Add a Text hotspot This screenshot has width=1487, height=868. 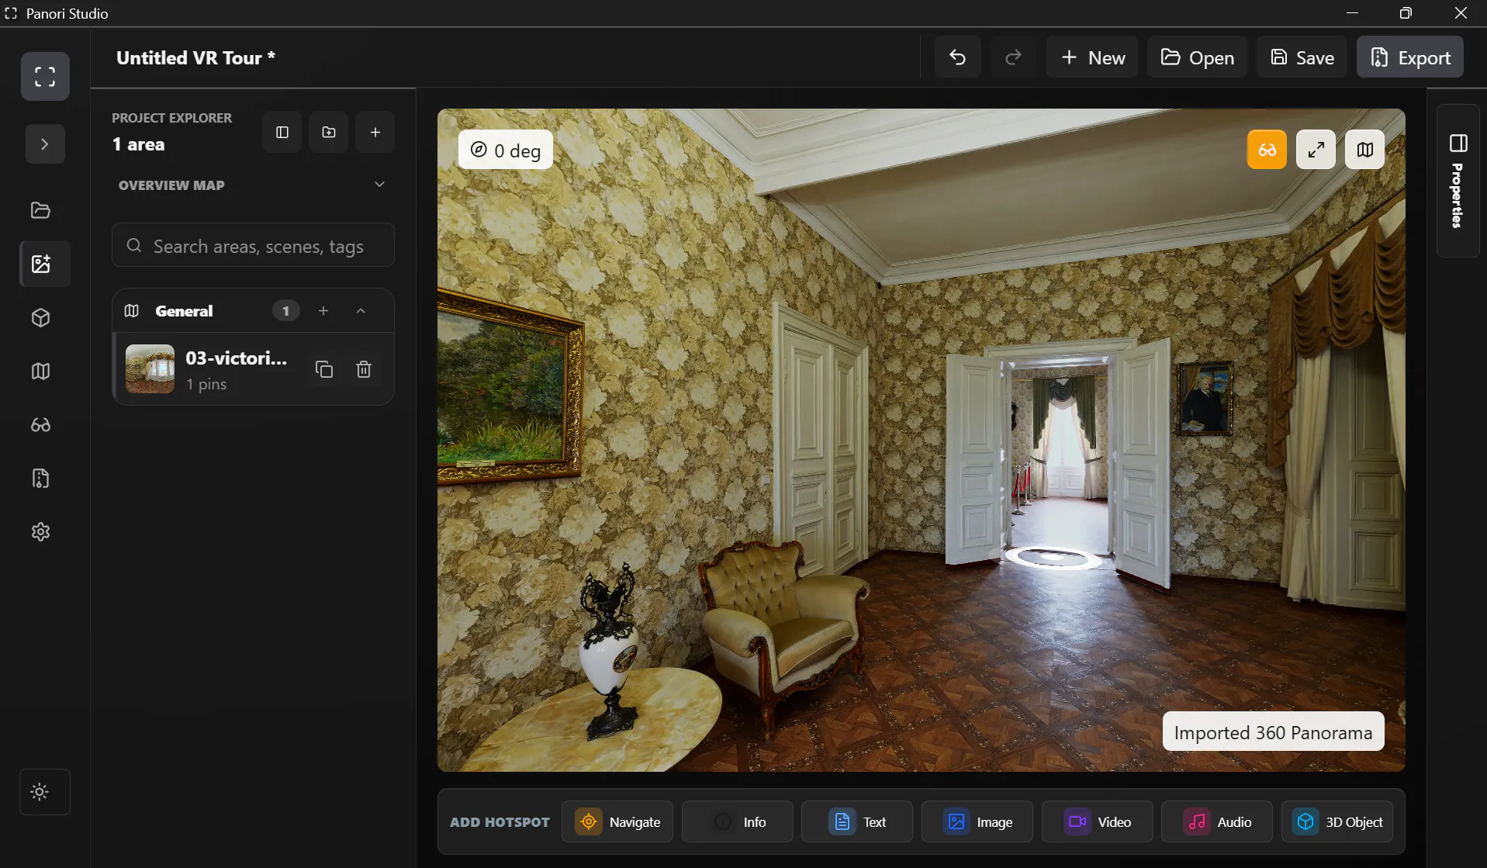(857, 821)
